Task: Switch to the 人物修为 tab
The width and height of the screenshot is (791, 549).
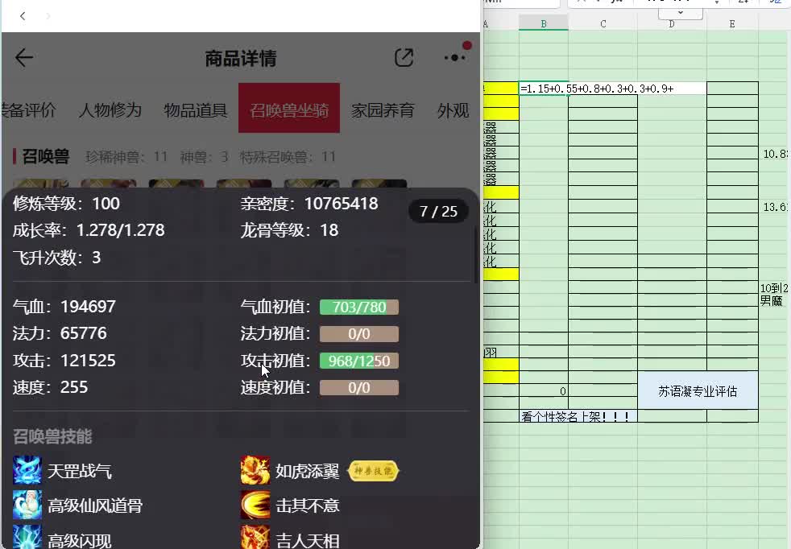Action: [110, 110]
